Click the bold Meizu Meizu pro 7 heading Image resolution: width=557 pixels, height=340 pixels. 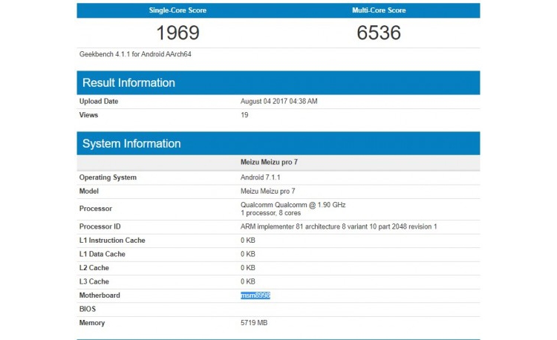tap(270, 162)
